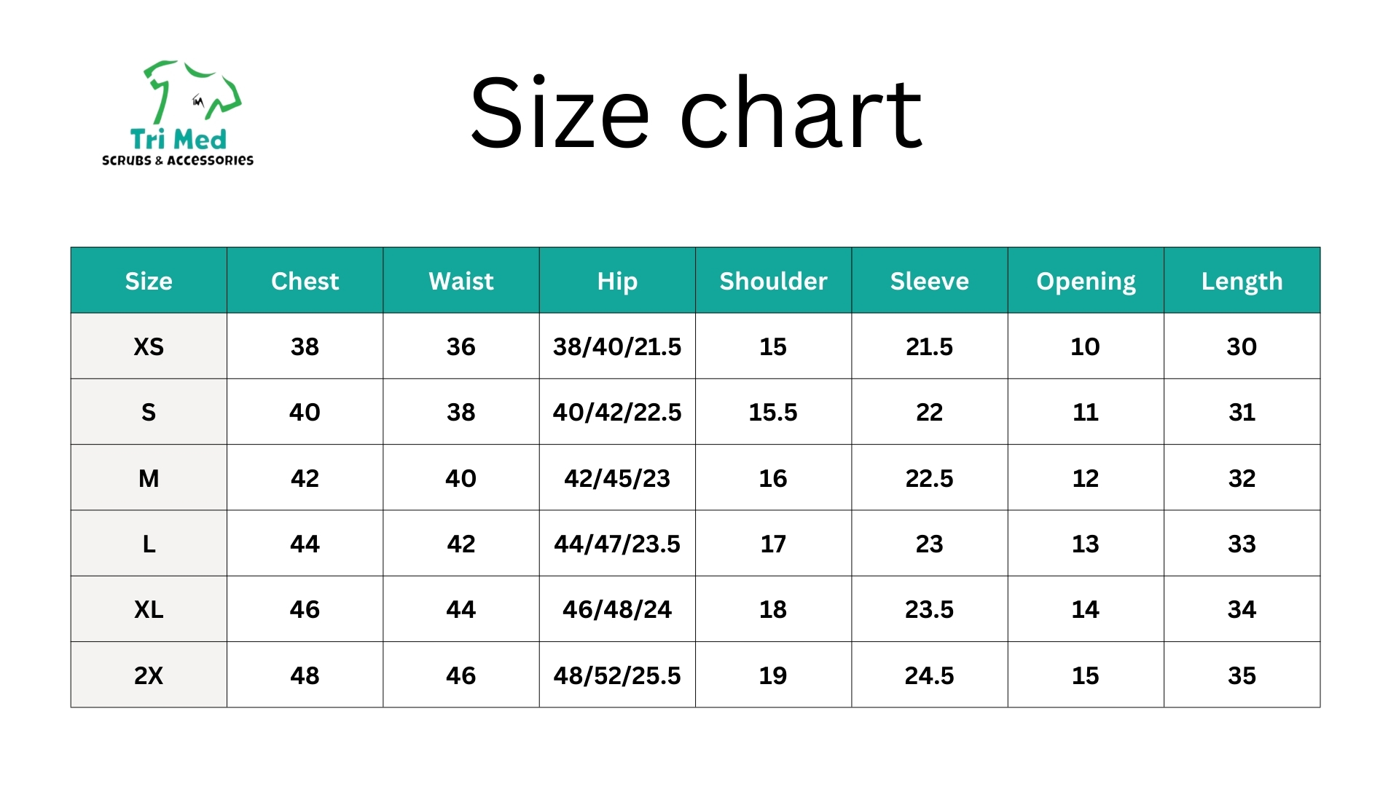Click the Tri Med brand name text
Screen dimensions: 1399x786
(x=179, y=139)
